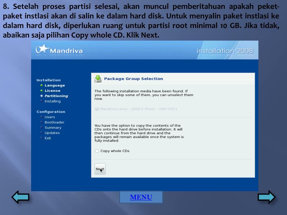This screenshot has width=287, height=215.
Task: Click the Installation 2008 banner text
Action: tap(225, 51)
